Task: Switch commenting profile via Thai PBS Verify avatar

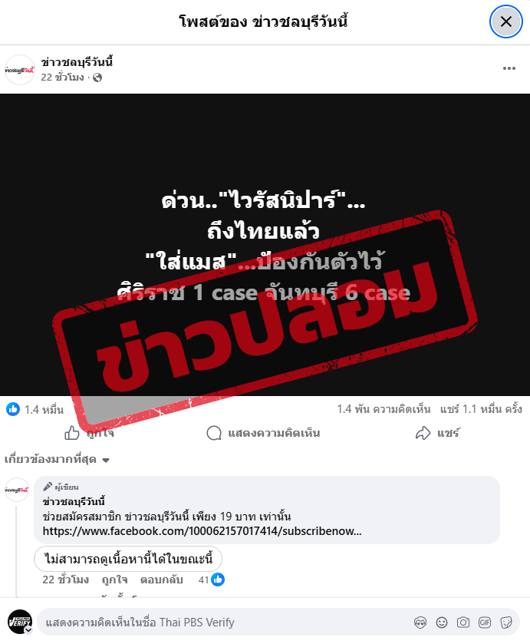Action: point(20,622)
